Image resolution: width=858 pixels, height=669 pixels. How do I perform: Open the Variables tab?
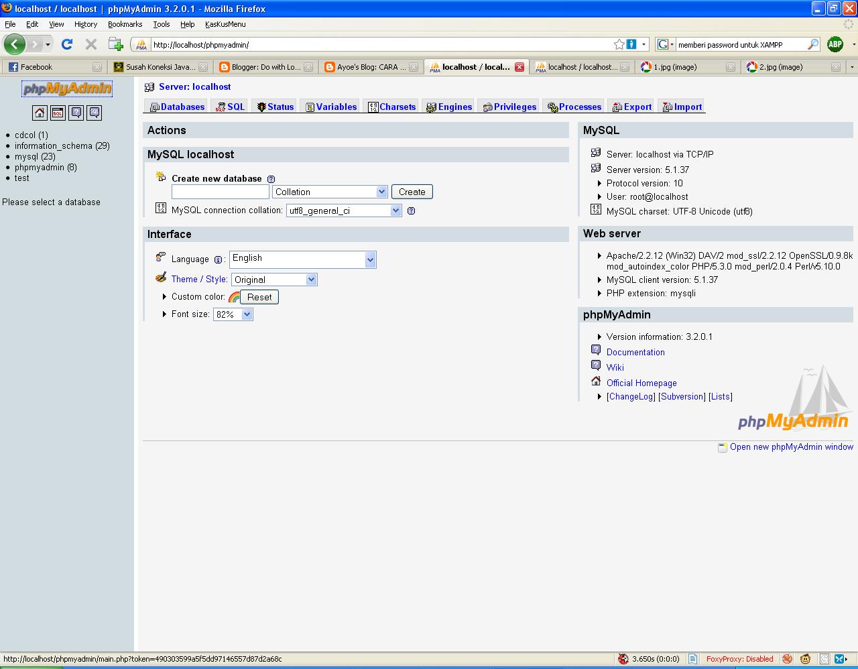click(x=331, y=107)
